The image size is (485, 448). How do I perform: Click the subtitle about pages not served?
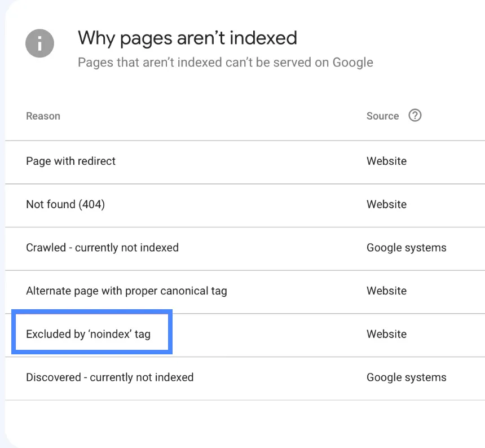(x=225, y=62)
